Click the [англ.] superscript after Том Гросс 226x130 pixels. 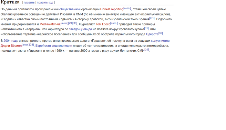coord(114,23)
